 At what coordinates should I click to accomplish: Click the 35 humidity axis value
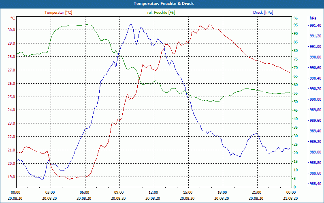pos(296,127)
